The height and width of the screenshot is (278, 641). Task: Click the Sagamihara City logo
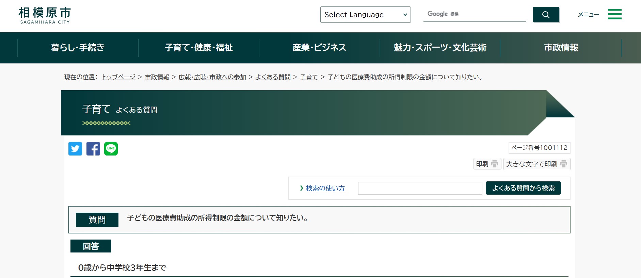coord(45,16)
